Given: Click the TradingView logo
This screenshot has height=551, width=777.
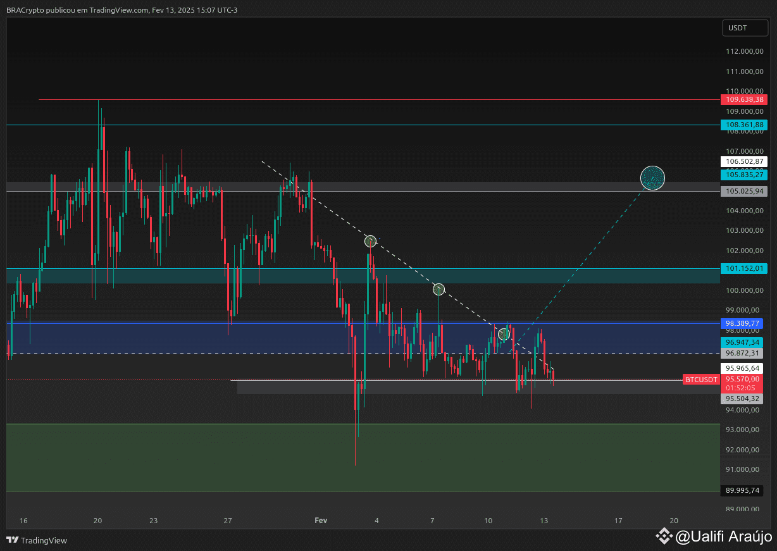Looking at the screenshot, I should click(x=37, y=540).
